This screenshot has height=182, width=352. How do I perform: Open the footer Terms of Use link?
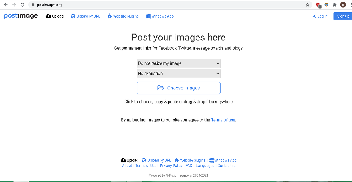point(146,166)
